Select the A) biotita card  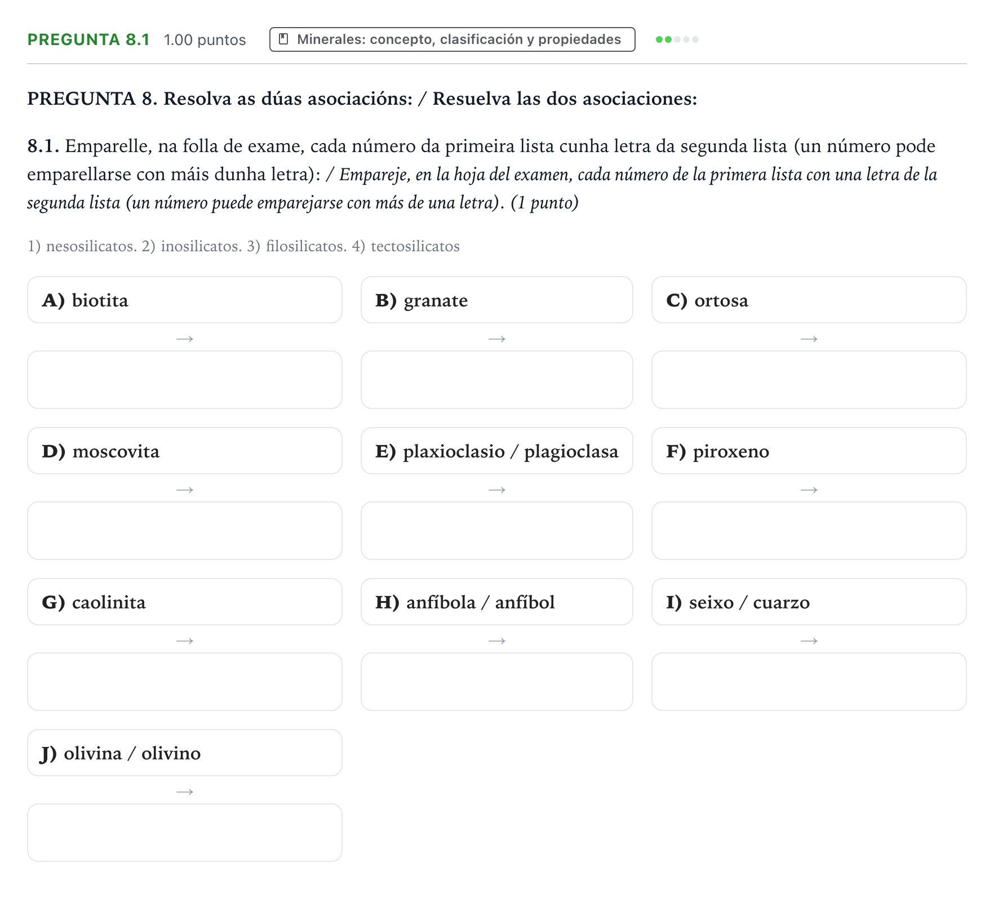(185, 300)
